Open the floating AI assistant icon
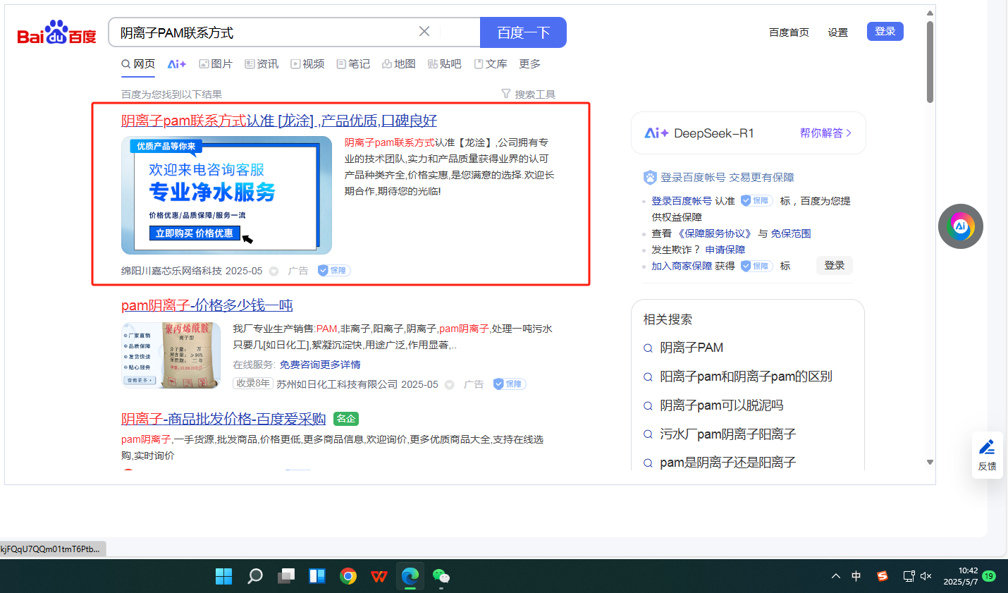This screenshot has width=1008, height=593. pyautogui.click(x=960, y=226)
